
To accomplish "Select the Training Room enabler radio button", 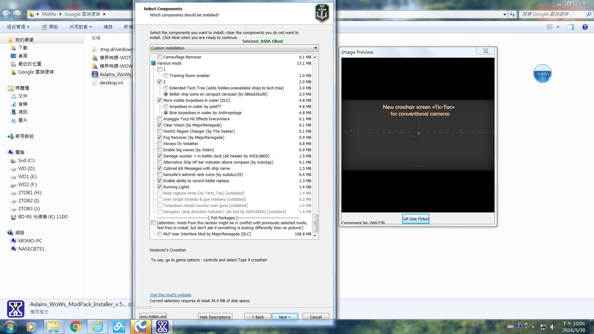I will click(x=166, y=76).
